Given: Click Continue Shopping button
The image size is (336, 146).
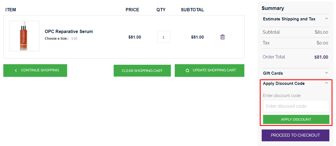Looking at the screenshot, I should pos(35,71).
